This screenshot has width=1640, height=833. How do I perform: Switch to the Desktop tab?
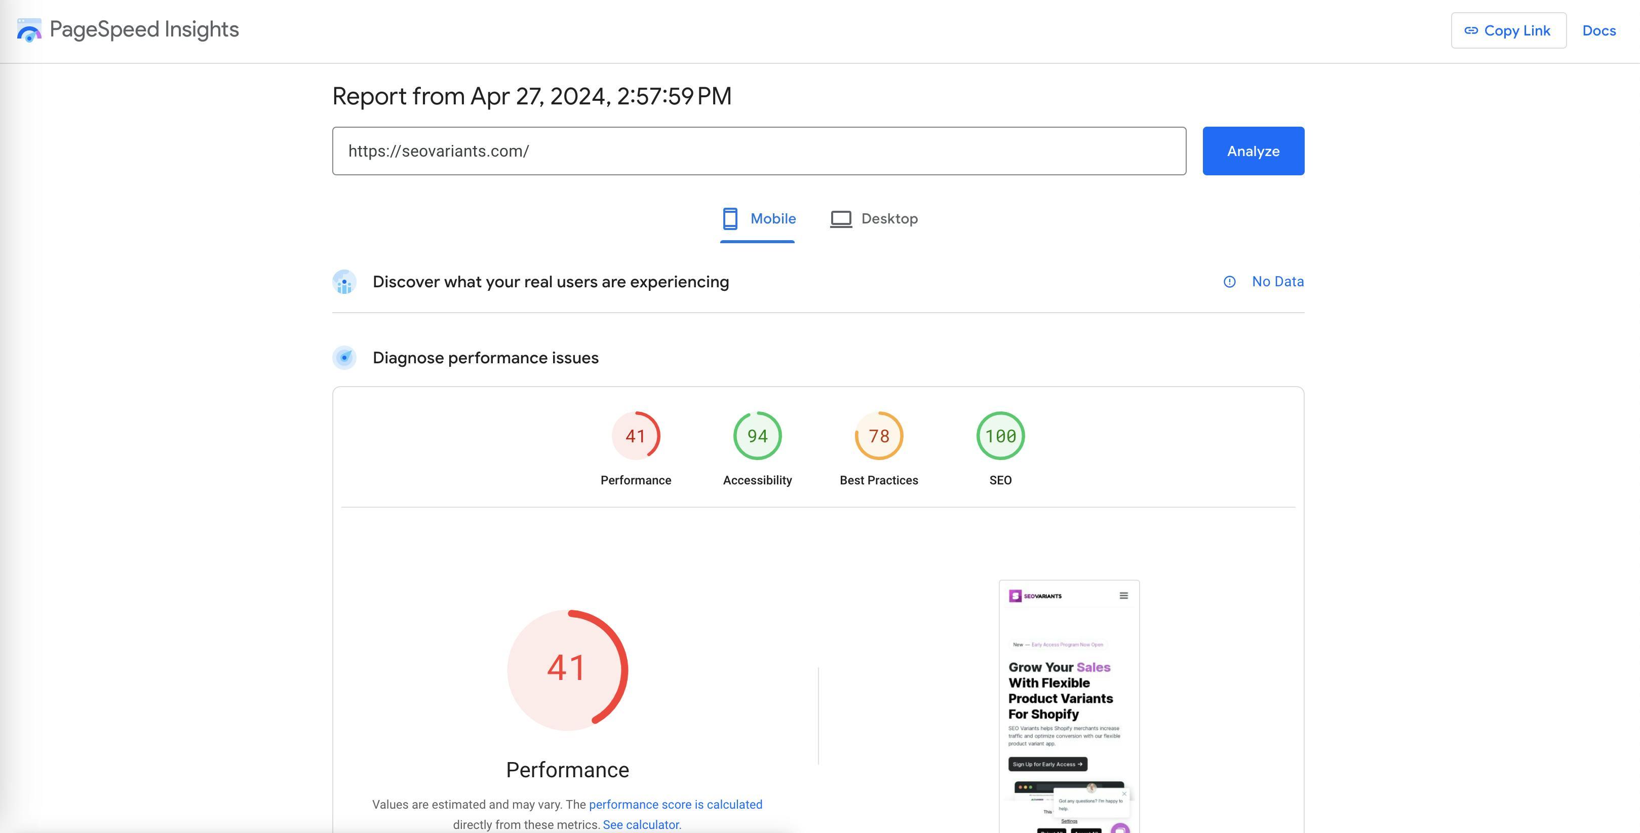[874, 219]
